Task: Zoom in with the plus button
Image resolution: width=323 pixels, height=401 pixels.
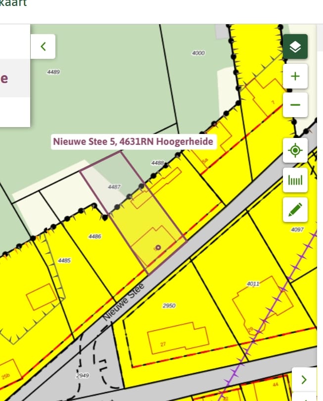Action: coord(295,76)
